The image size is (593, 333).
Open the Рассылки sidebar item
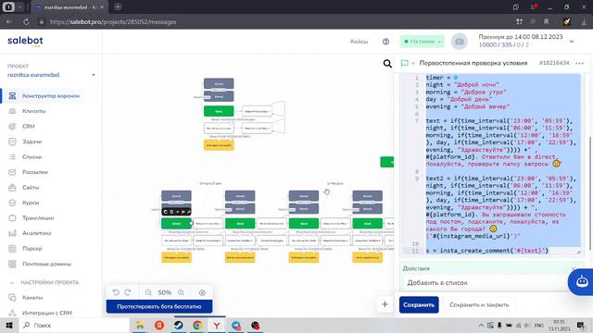pos(35,172)
